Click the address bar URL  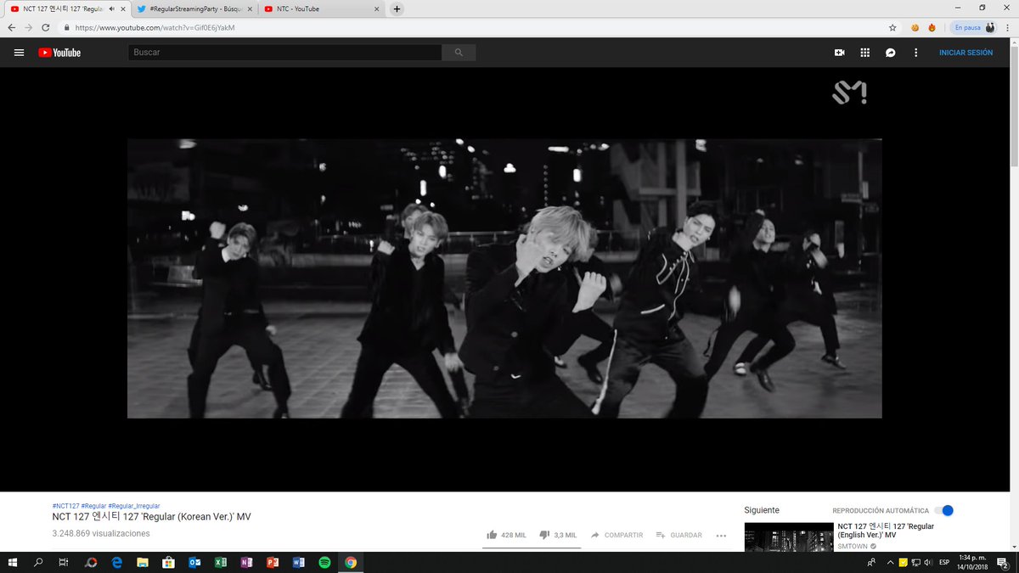tap(155, 27)
